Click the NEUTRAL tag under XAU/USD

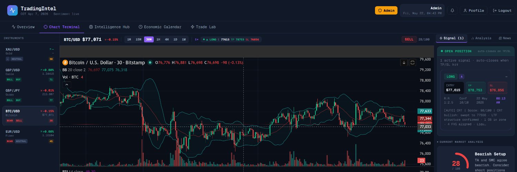click(17, 59)
